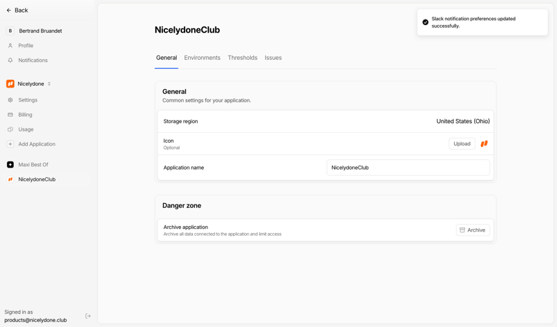Click the Bertrand Bruandet user name
This screenshot has width=557, height=327.
40,31
